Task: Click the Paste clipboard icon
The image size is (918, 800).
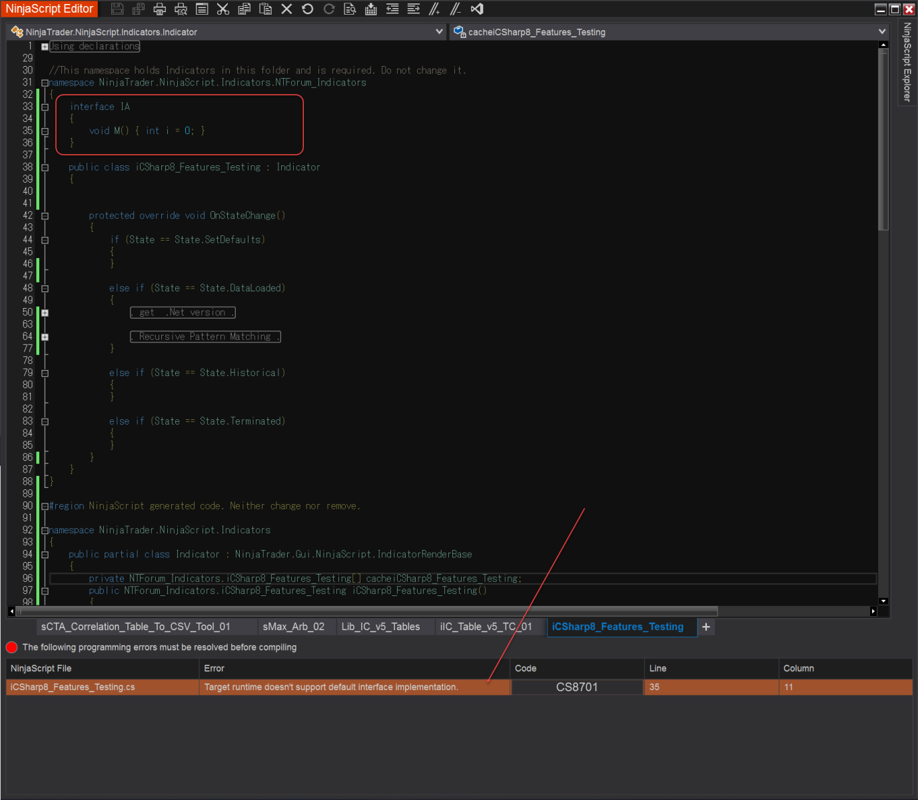Action: 265,9
